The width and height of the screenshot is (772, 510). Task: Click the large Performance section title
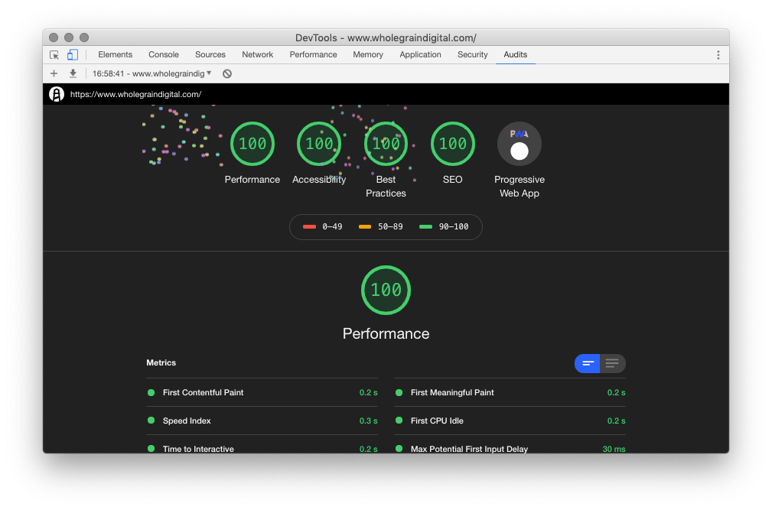(386, 333)
